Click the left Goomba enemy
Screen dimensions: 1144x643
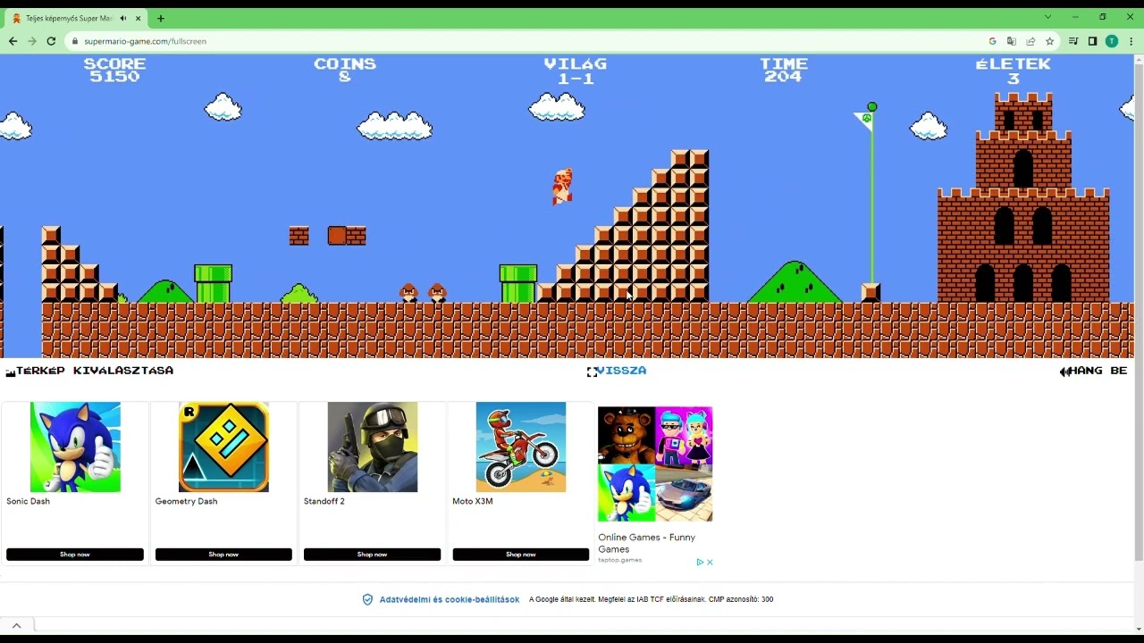pyautogui.click(x=408, y=293)
